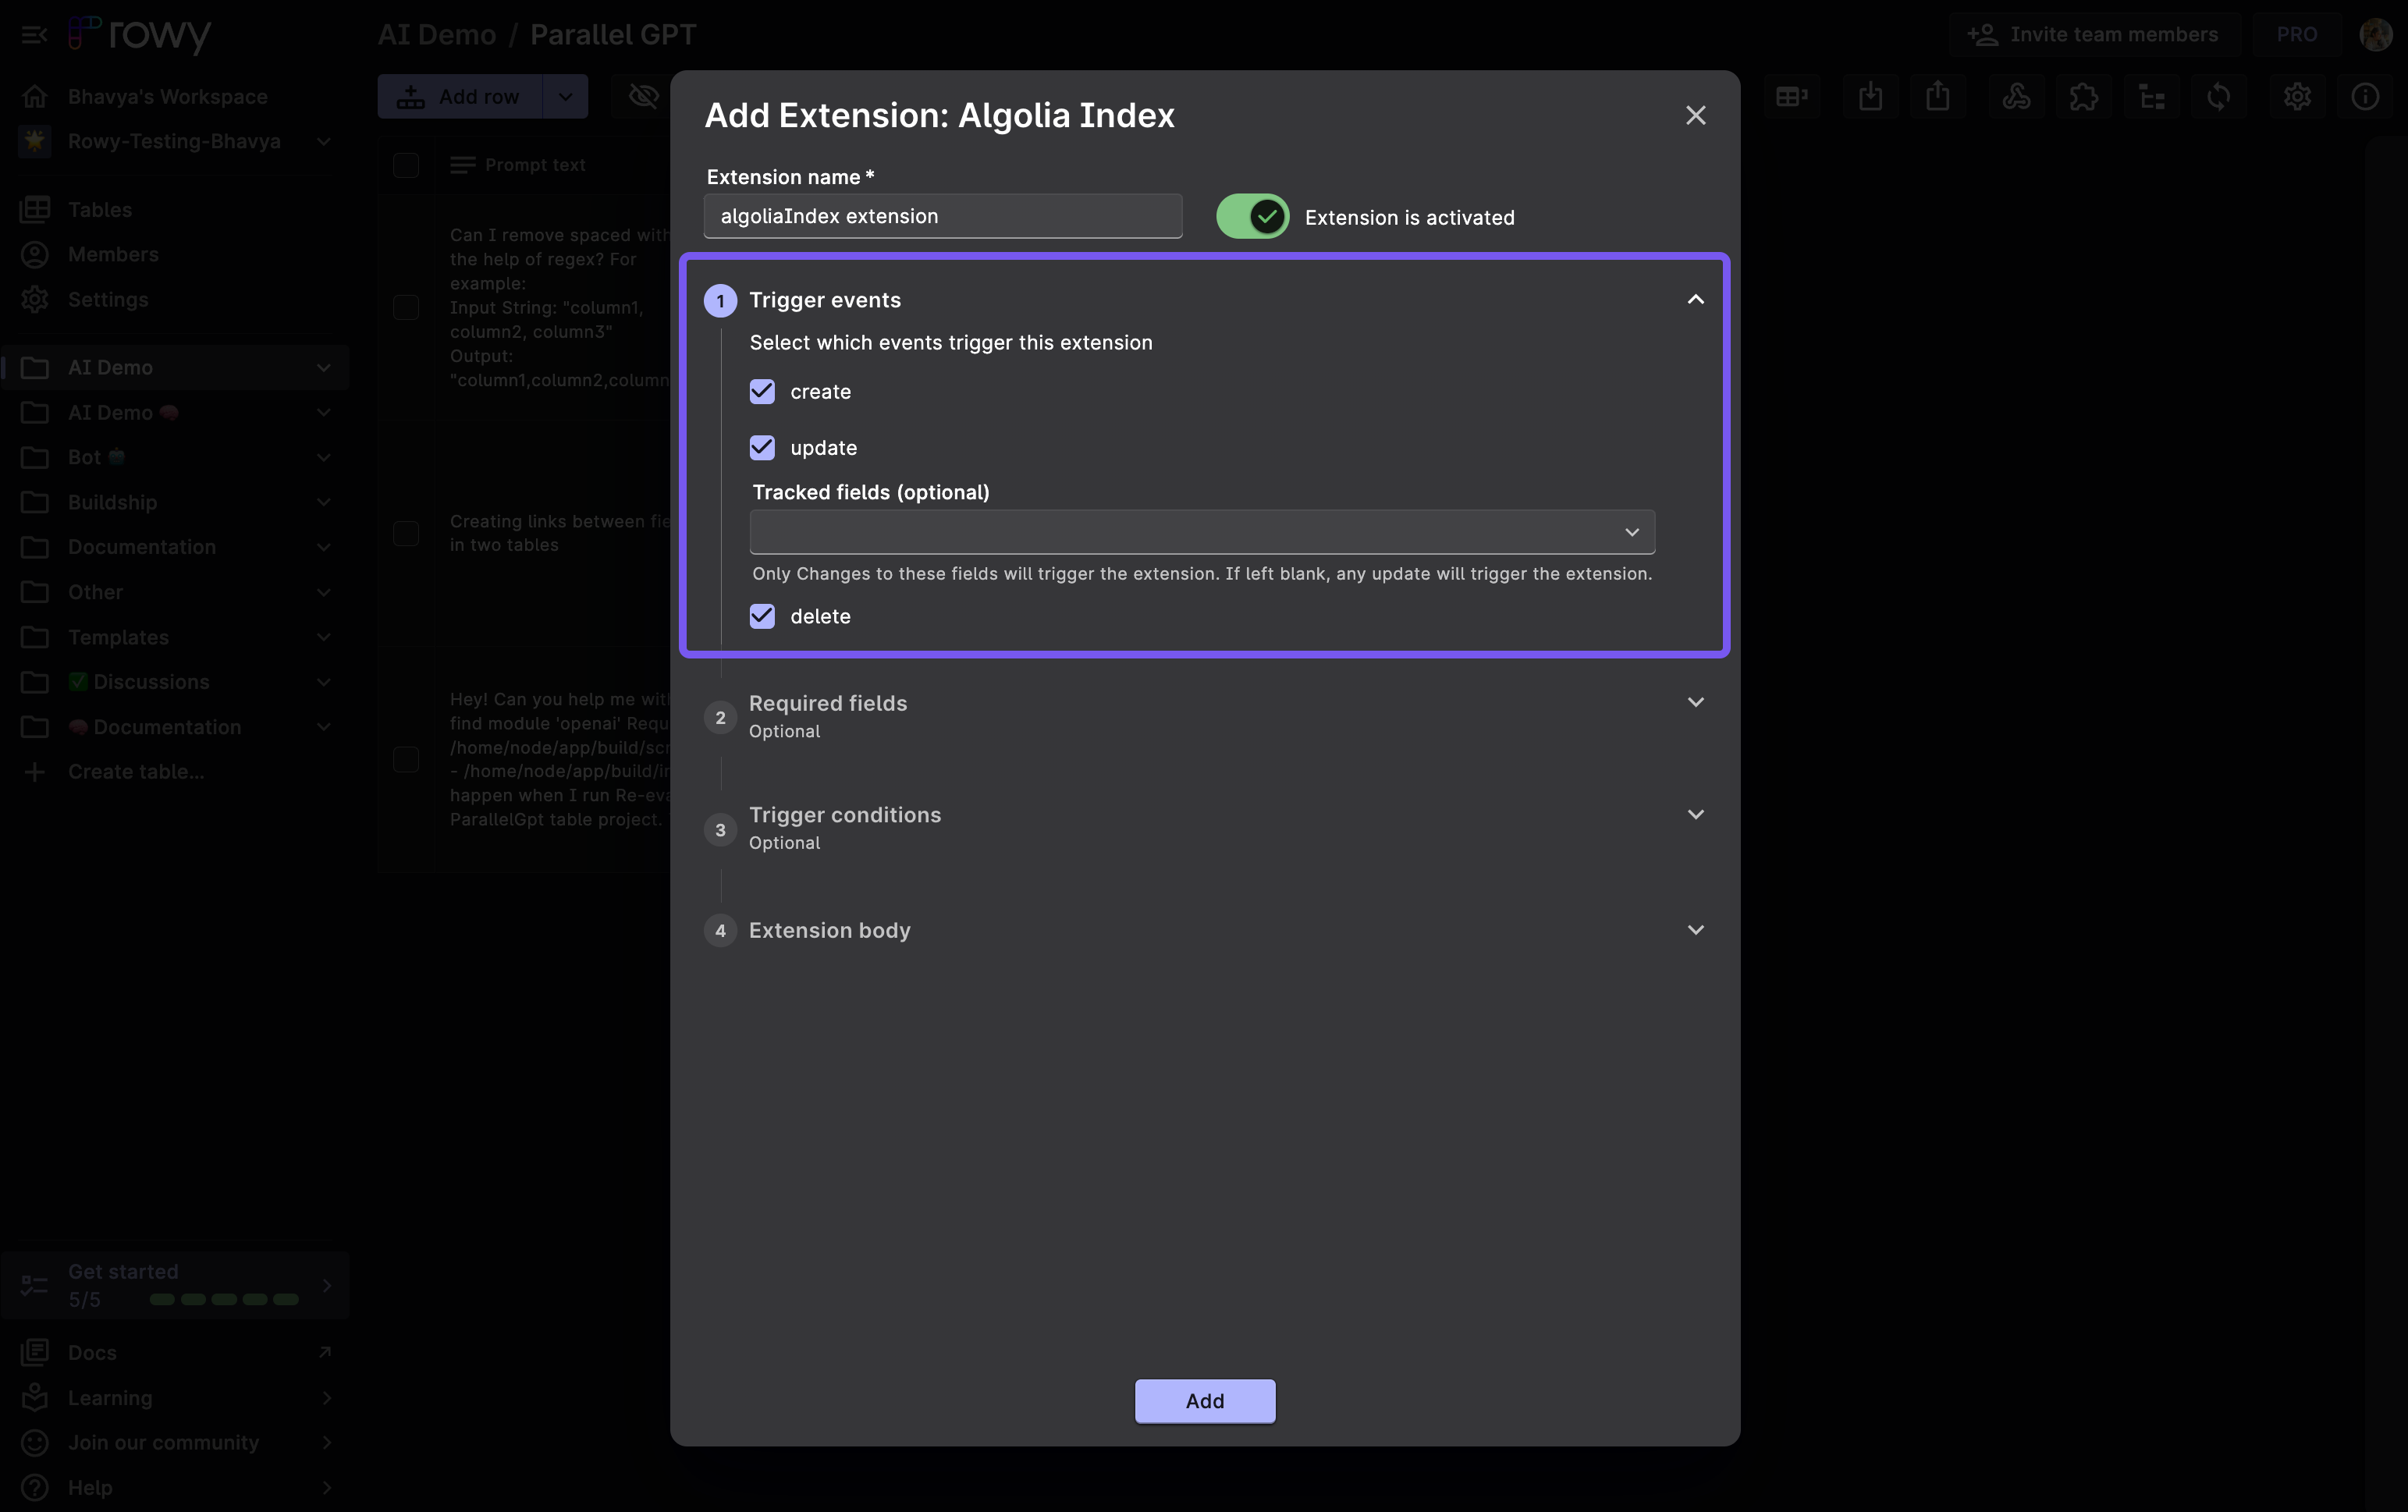Click the AI Demo breadcrumb
Screen dimensions: 2408x1512
[x=437, y=34]
